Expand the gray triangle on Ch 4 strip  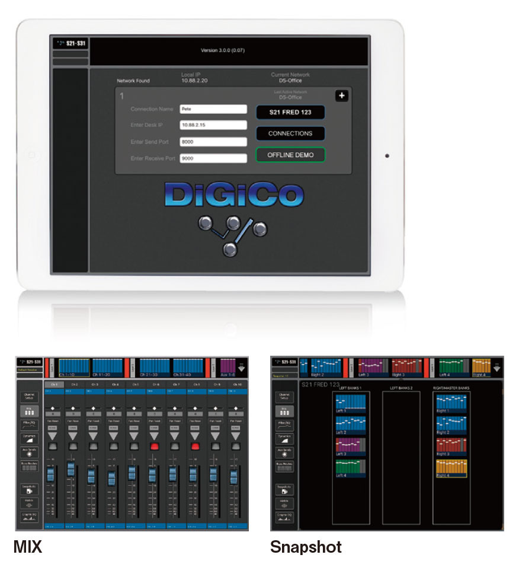114,436
